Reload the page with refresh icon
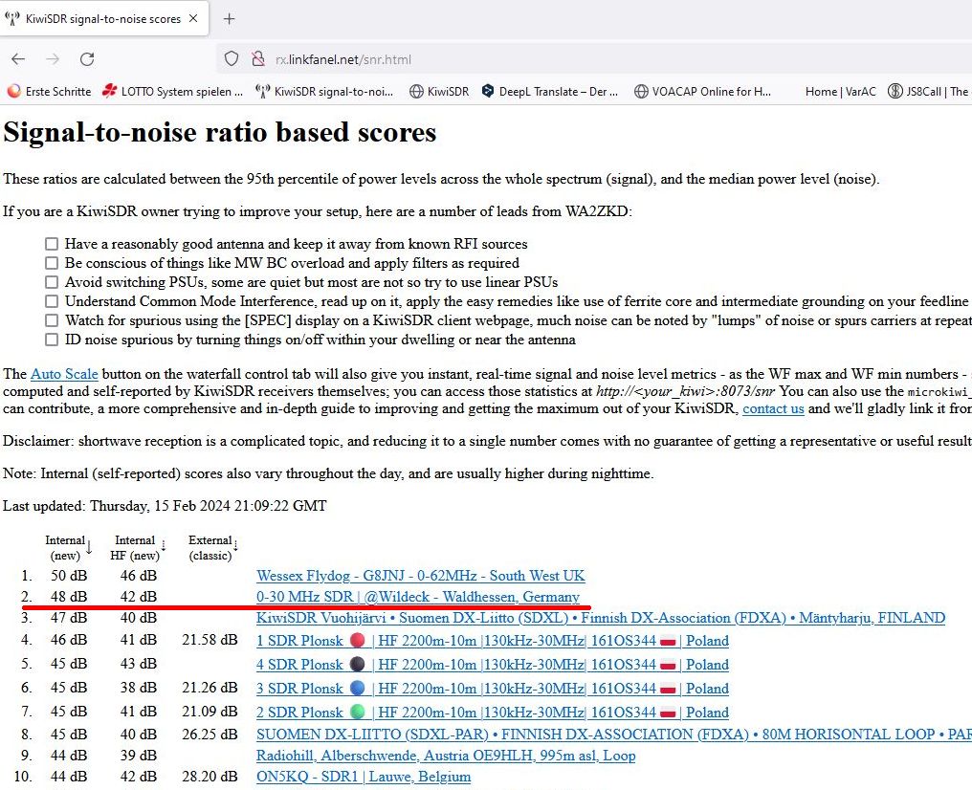This screenshot has width=972, height=790. [x=87, y=59]
